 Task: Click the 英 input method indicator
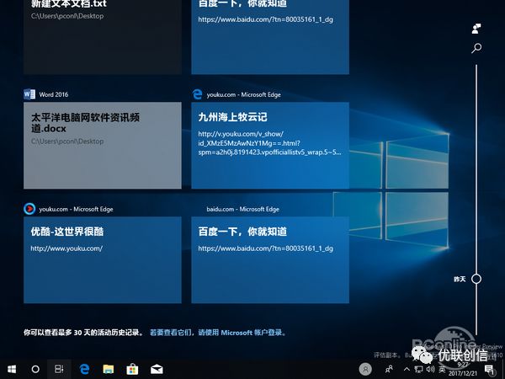(x=442, y=369)
